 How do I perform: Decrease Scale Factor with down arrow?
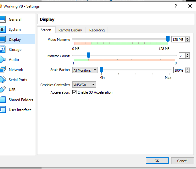188,71
